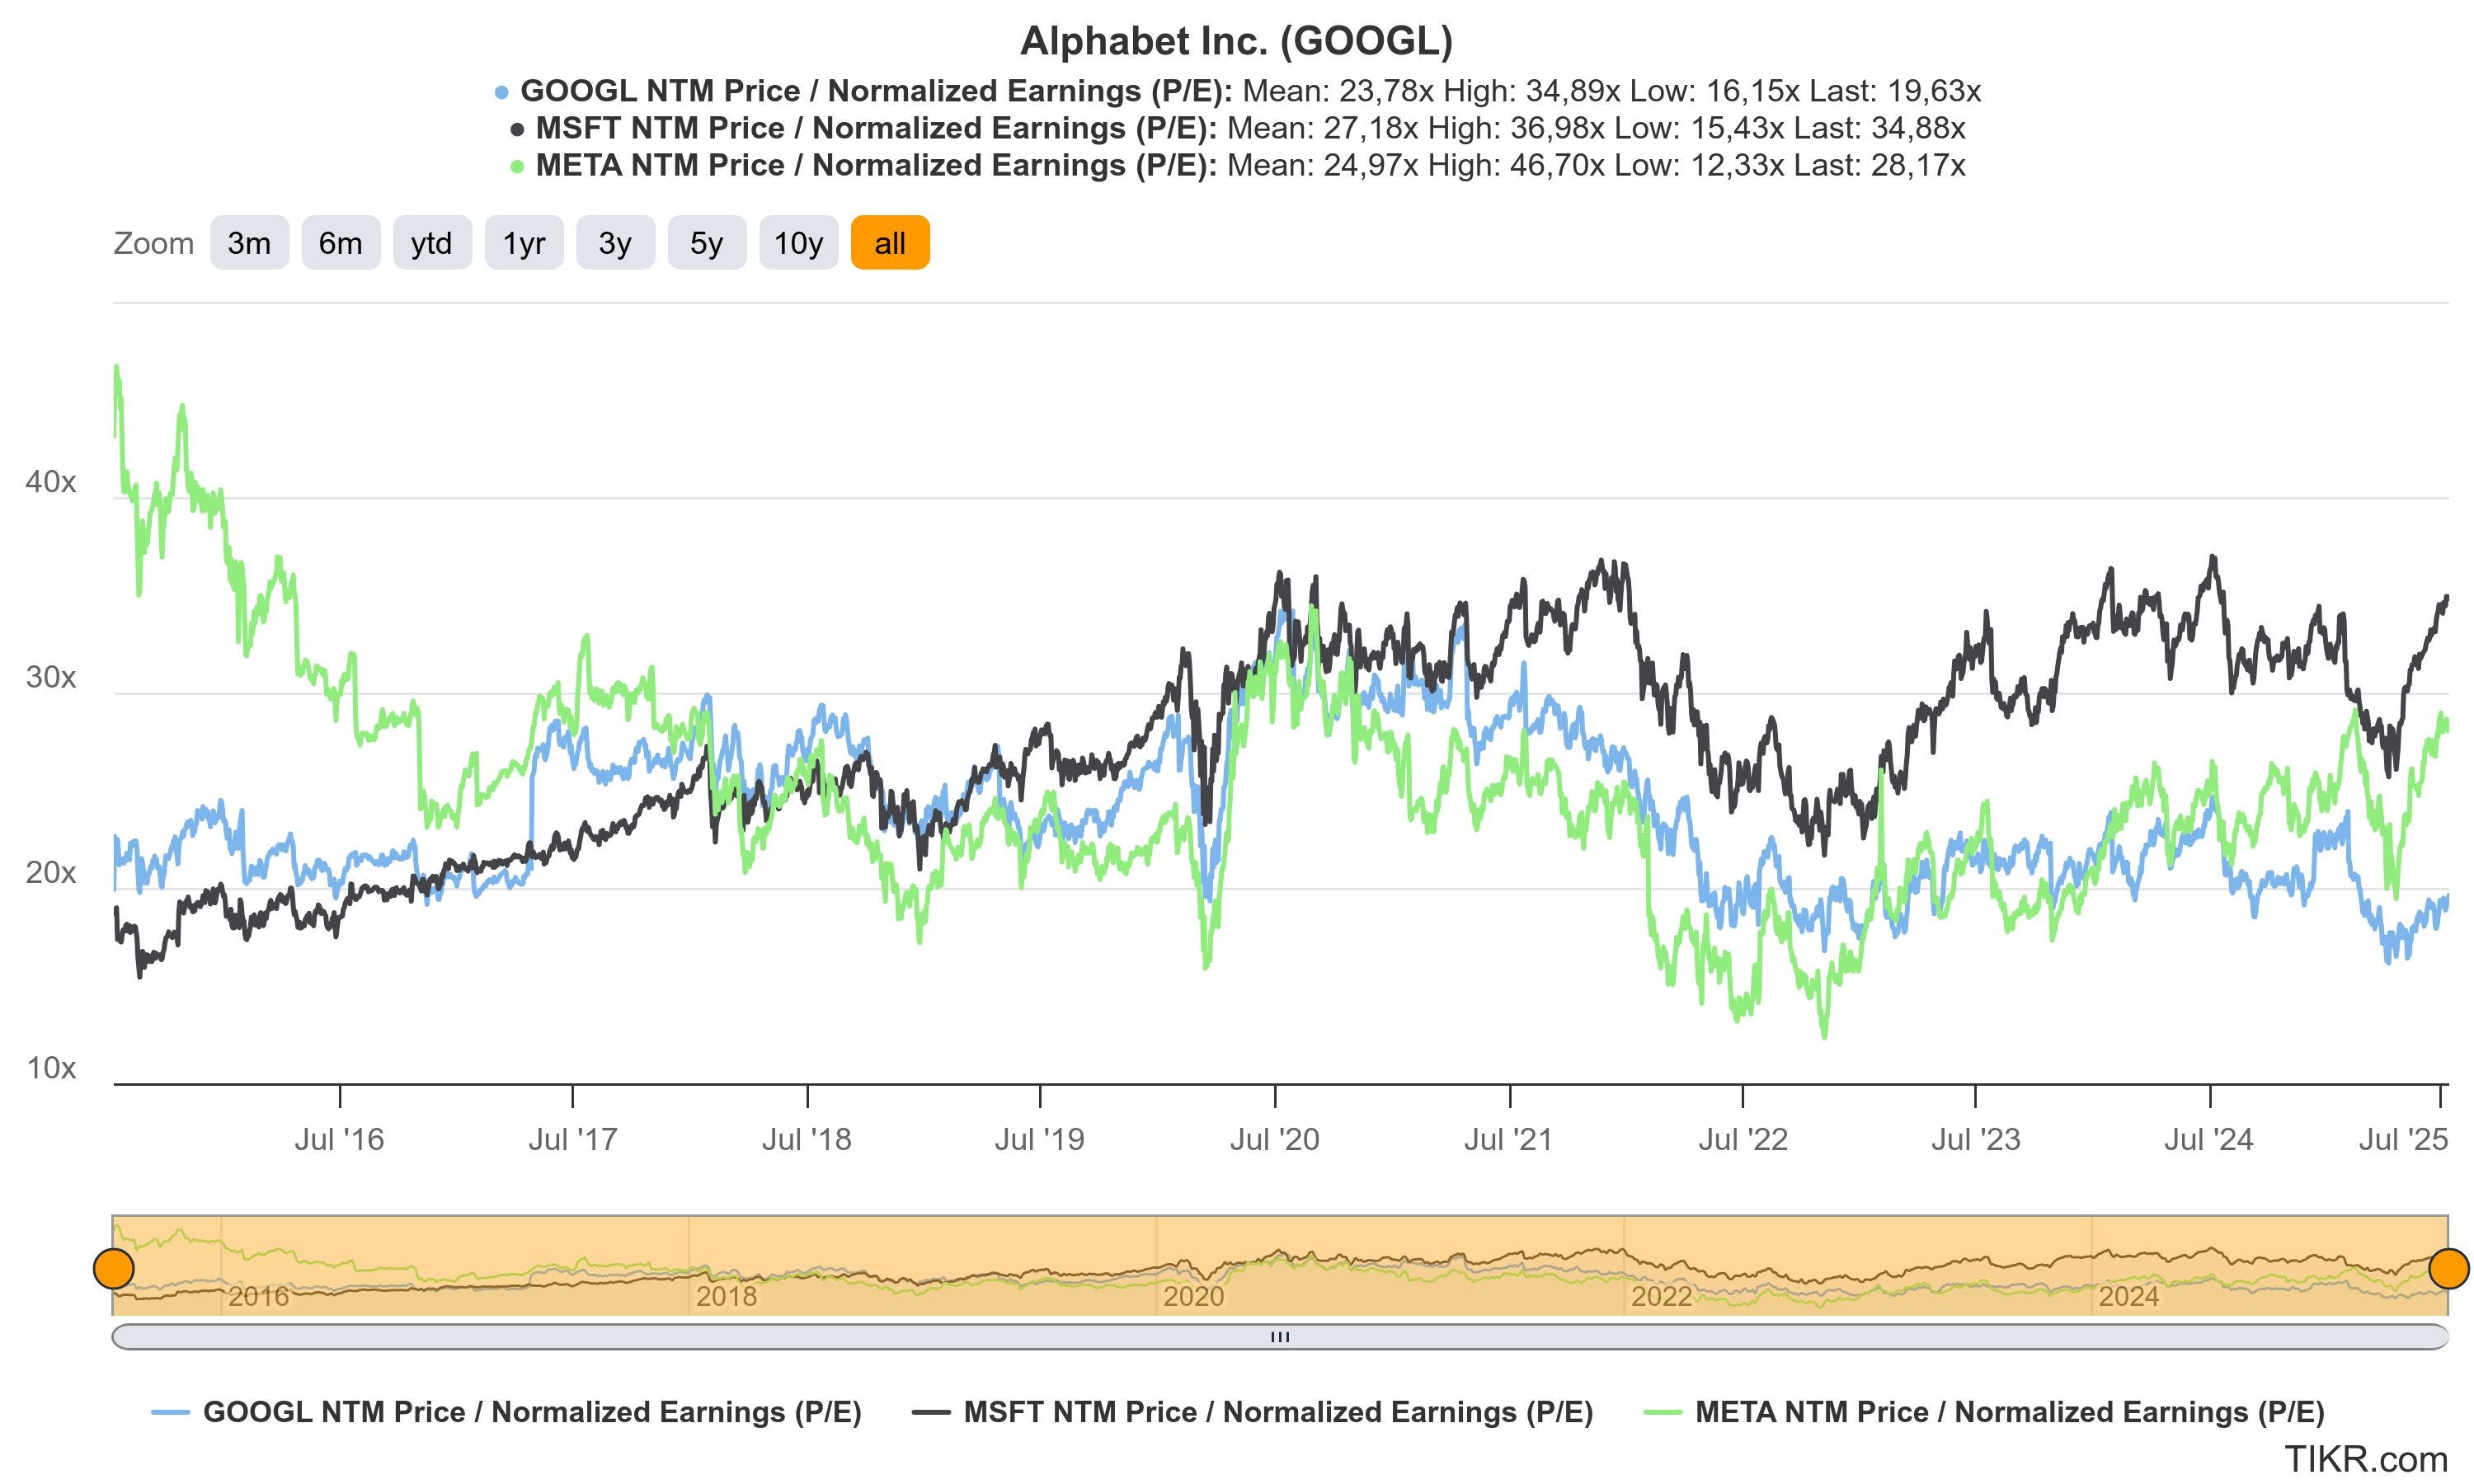This screenshot has height=1484, width=2474.
Task: Click MSFT NTM P/E header stats line
Action: (x=1250, y=128)
